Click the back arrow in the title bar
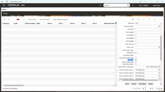The width and height of the screenshot is (165, 92). tap(2, 2)
